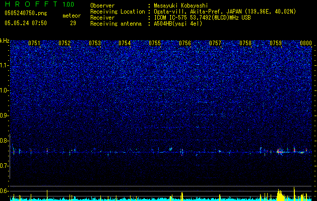This screenshot has width=317, height=201.
Task: Click the meteor count 29
Action: click(73, 23)
